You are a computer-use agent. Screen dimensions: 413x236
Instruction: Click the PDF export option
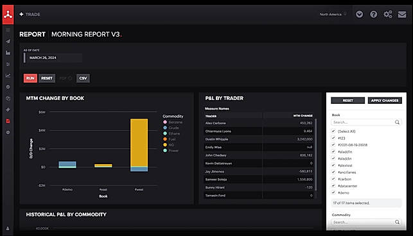(x=66, y=78)
